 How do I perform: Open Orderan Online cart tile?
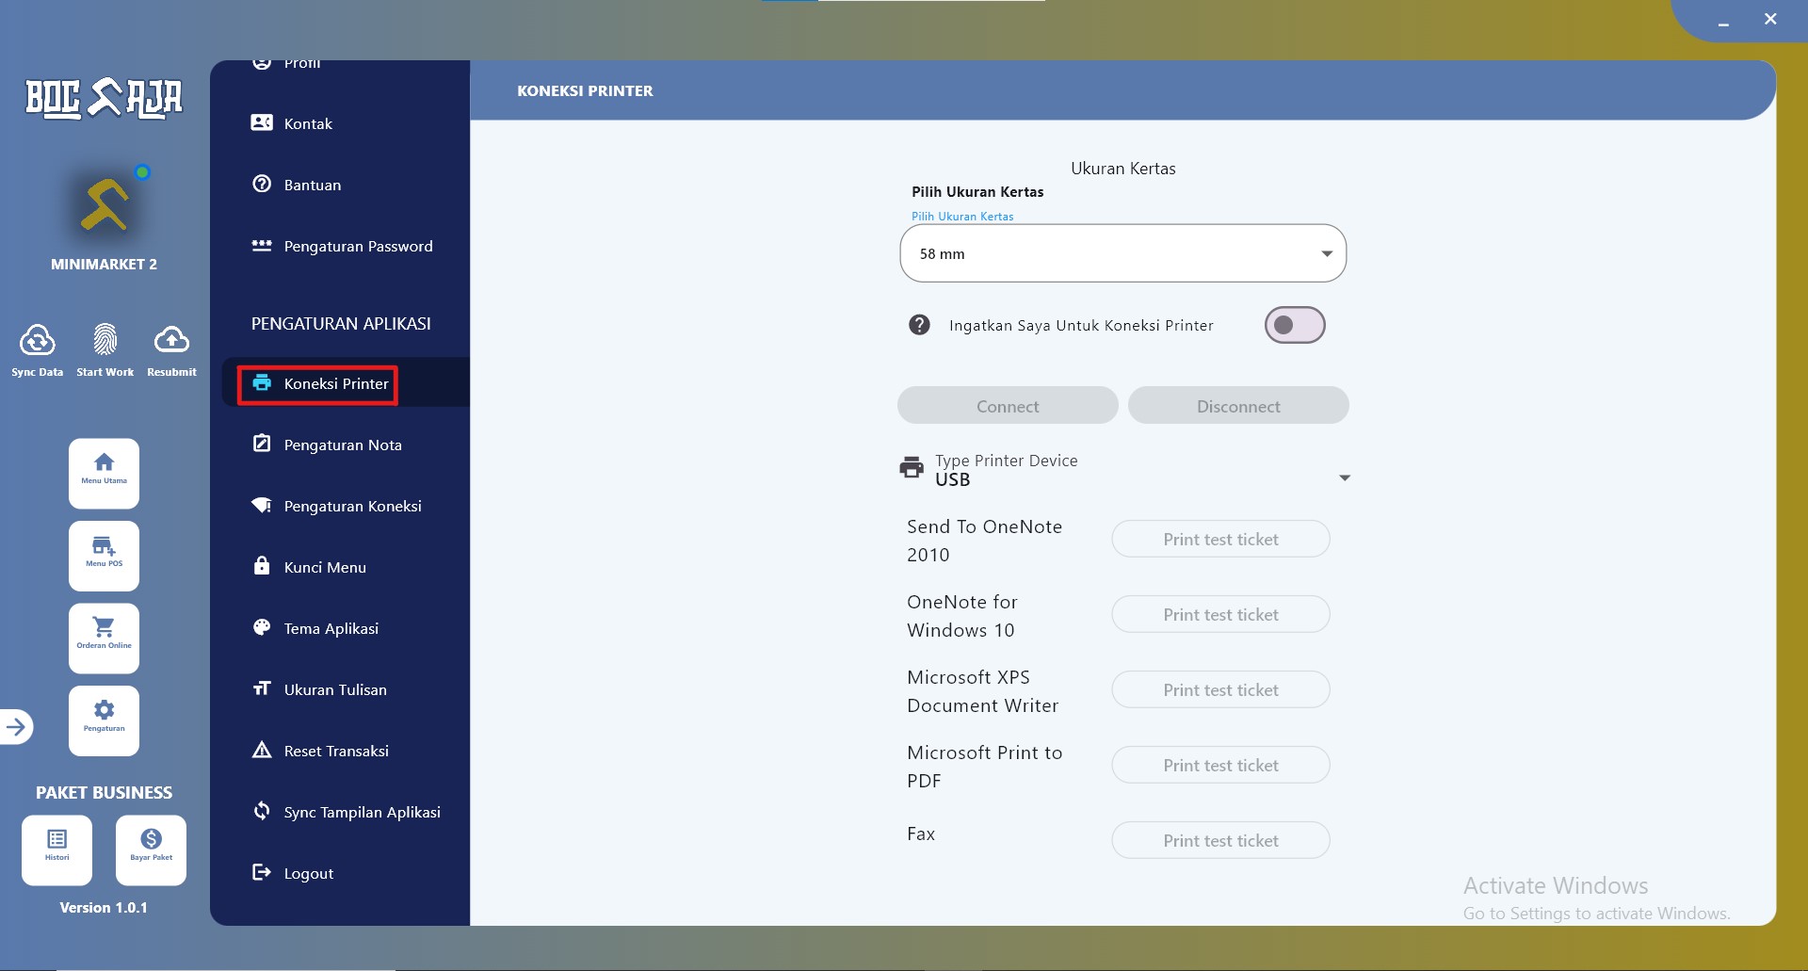point(104,639)
